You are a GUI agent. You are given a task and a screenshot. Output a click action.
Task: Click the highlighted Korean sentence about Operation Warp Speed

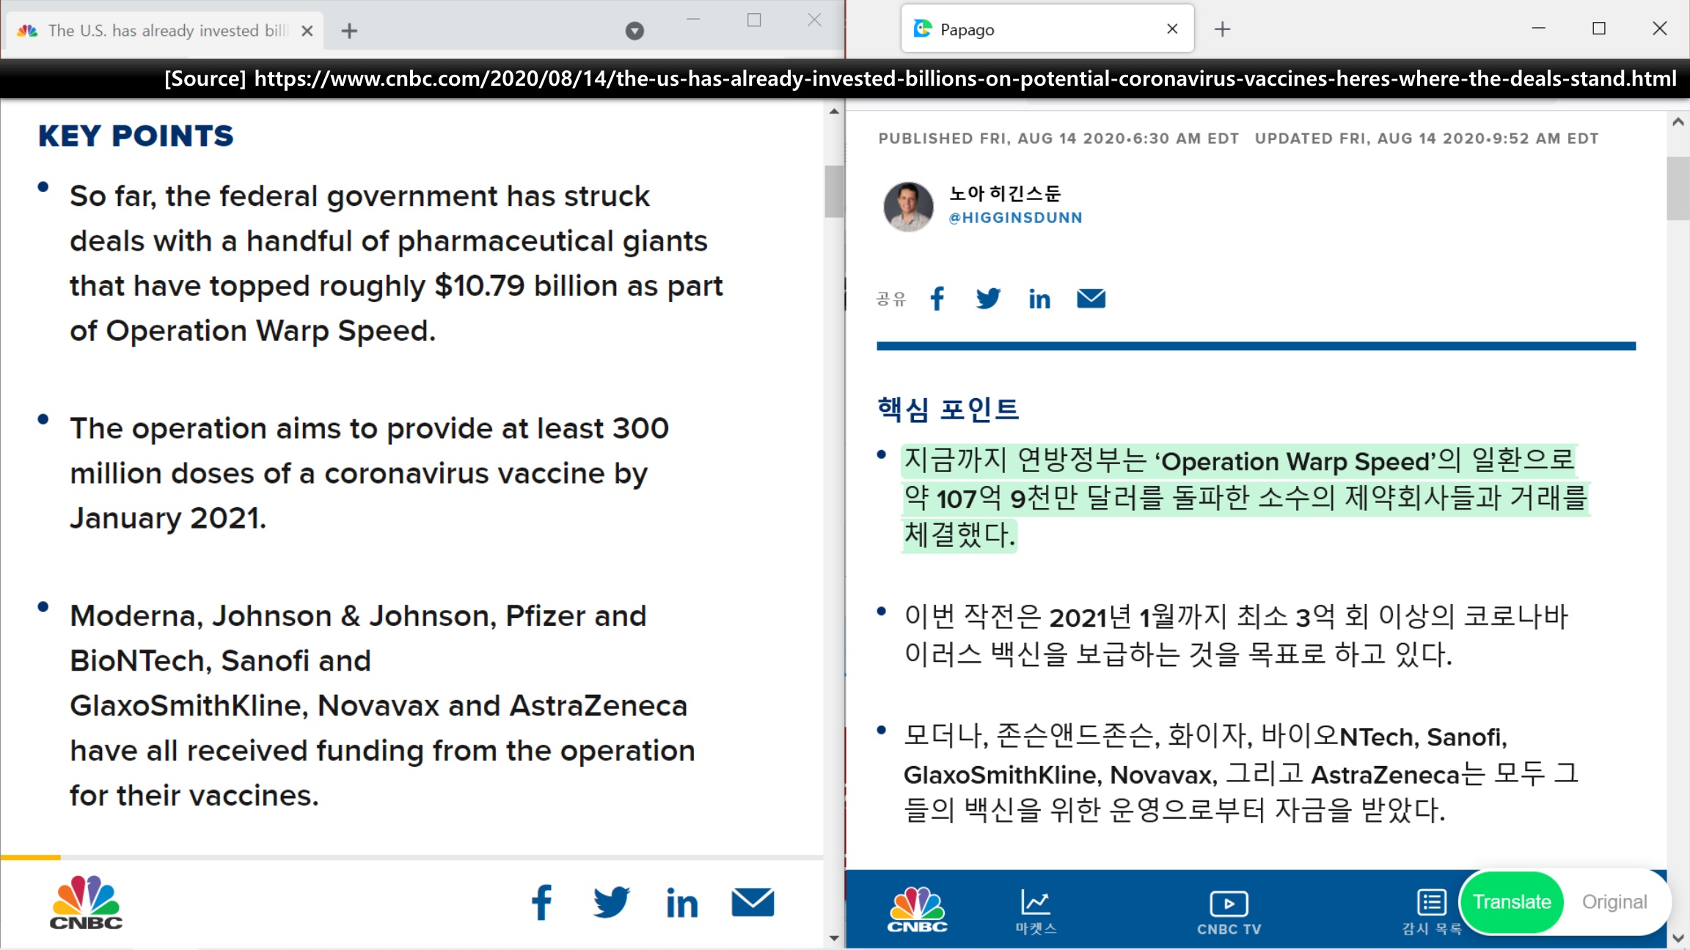[1245, 498]
